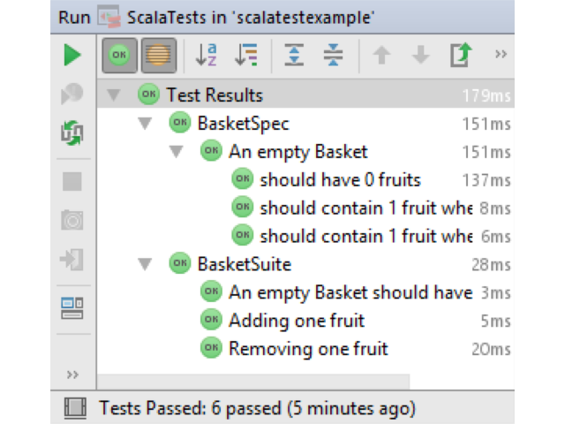The width and height of the screenshot is (565, 424).
Task: Toggle auto-test rerun icon in sidebar
Action: point(72,133)
